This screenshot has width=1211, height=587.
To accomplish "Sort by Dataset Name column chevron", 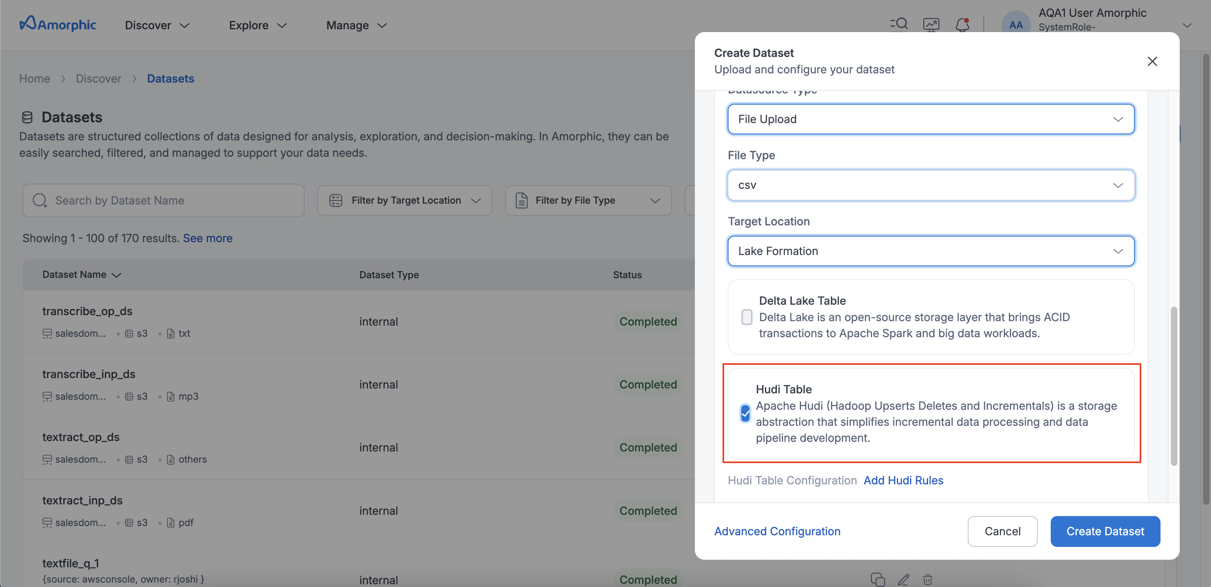I will (117, 275).
